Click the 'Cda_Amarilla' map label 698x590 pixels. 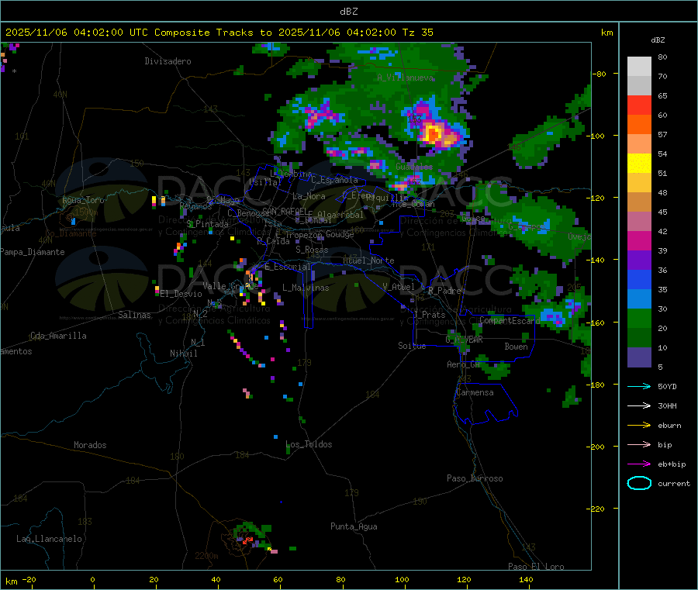click(58, 336)
